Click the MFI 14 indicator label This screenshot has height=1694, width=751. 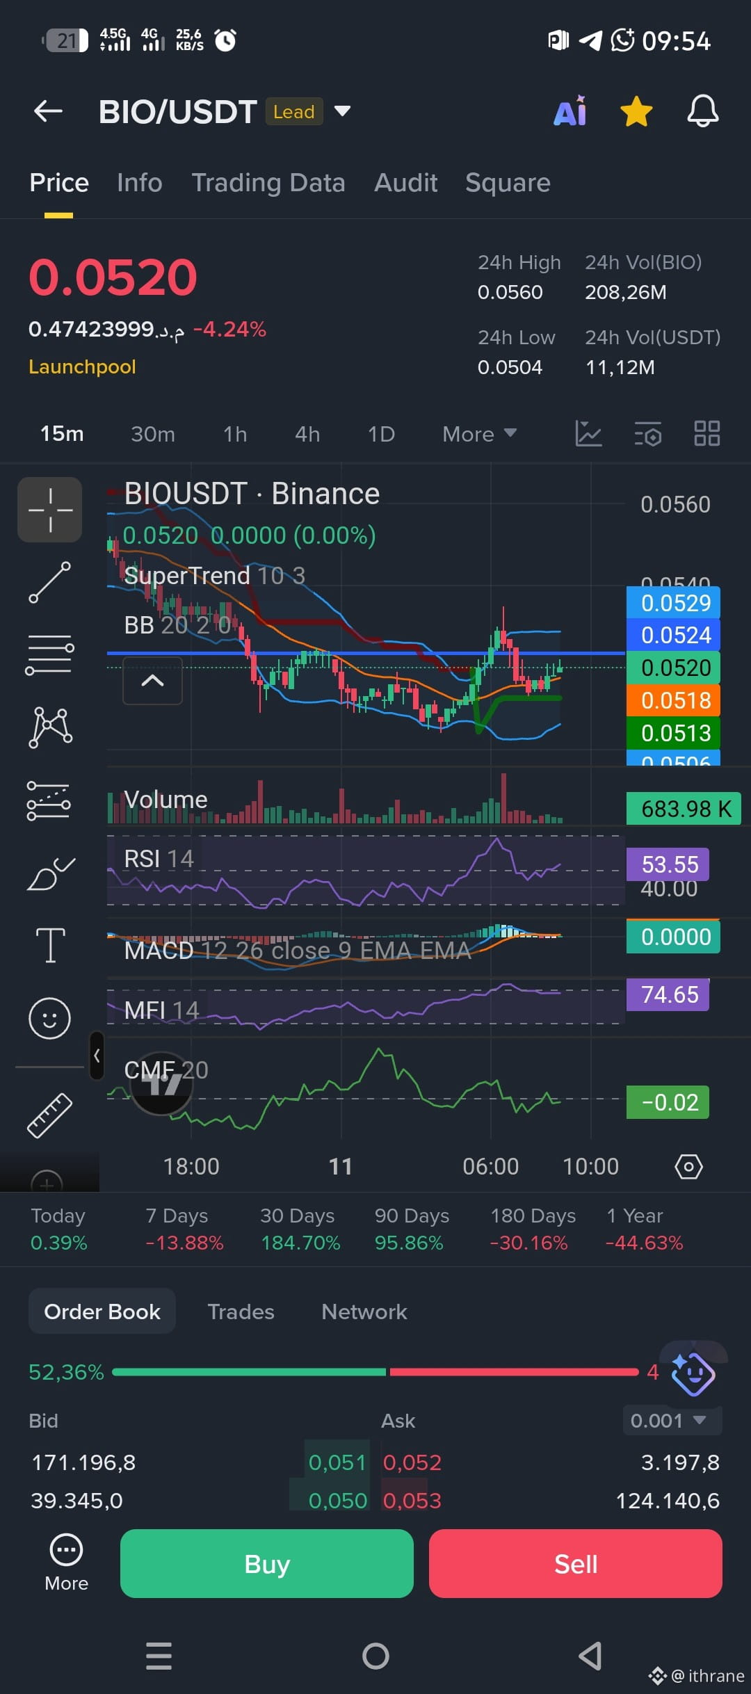click(x=161, y=1010)
